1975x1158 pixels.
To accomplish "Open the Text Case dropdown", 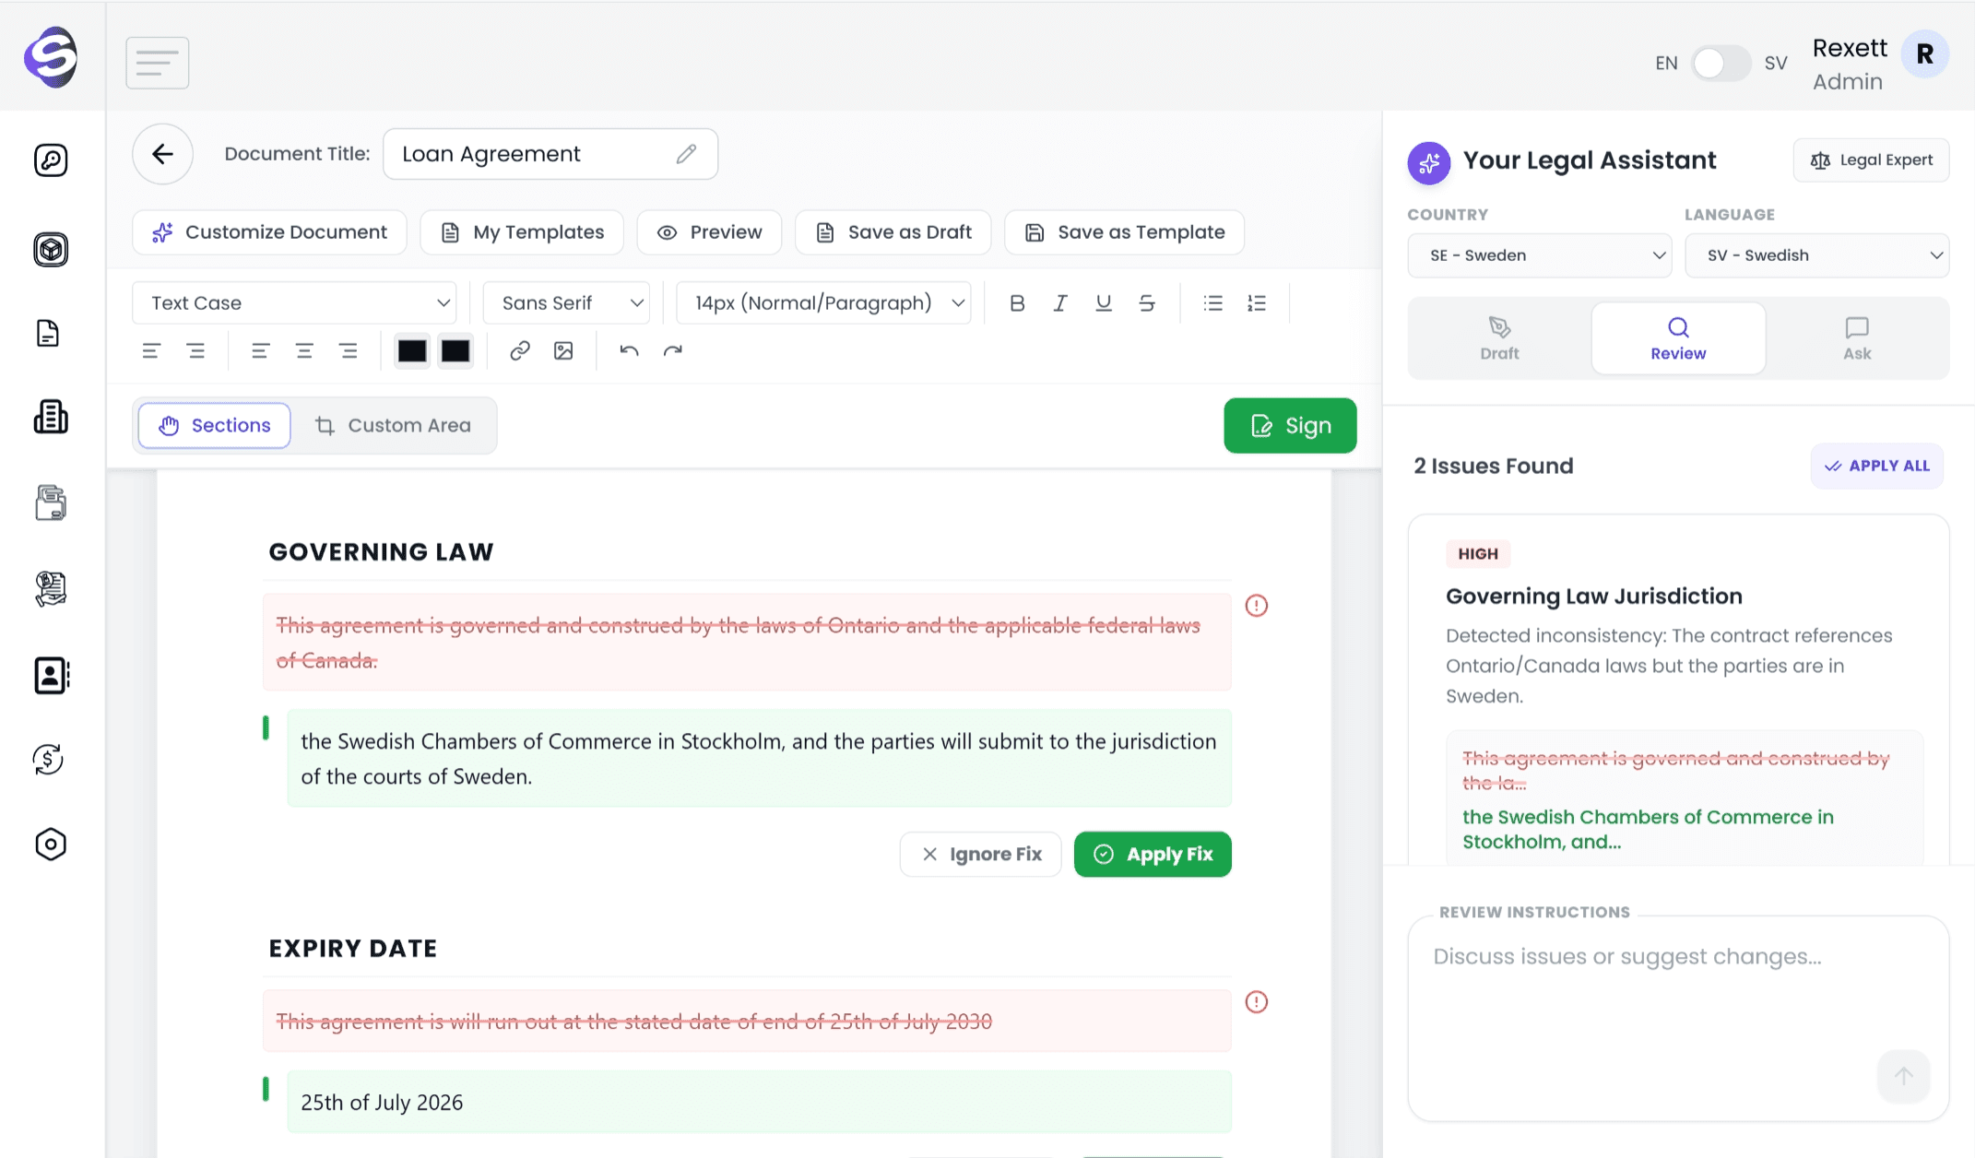I will tap(294, 303).
